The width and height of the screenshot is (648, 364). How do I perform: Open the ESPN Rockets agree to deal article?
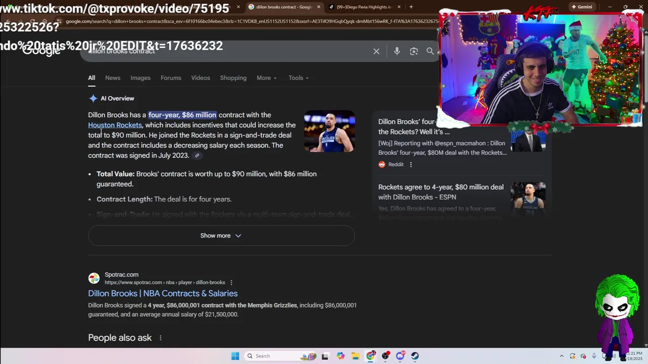click(441, 192)
